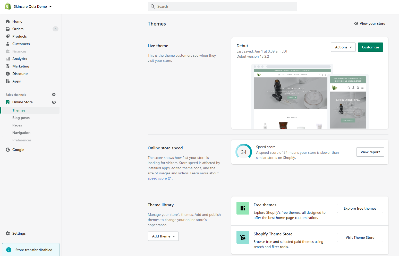
Task: Click the Debut version 13.2.2 text
Action: 253,56
